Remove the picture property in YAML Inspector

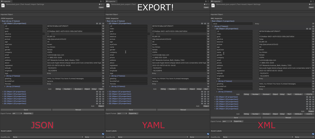click(208, 39)
